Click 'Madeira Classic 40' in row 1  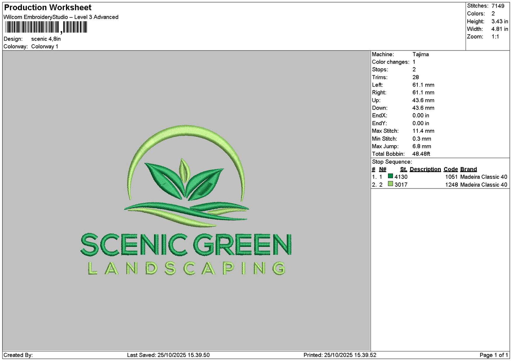[484, 177]
